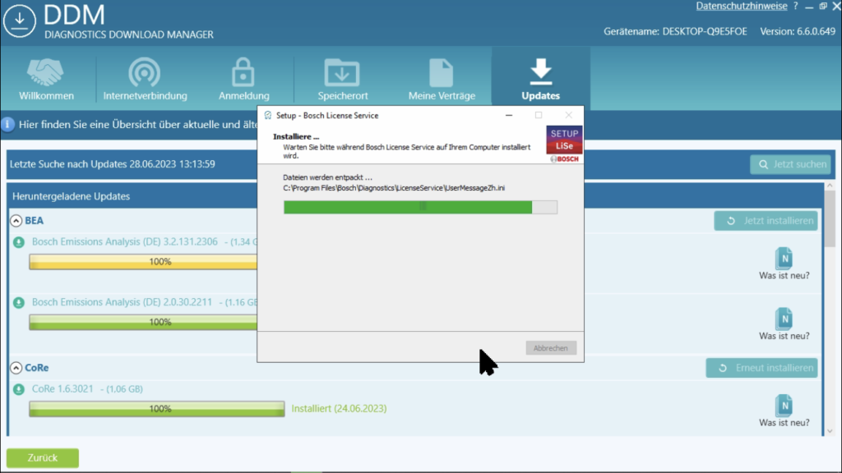Open Was ist neu for Emissions Analysis 3.2.131.2306
The image size is (842, 473).
tap(784, 264)
